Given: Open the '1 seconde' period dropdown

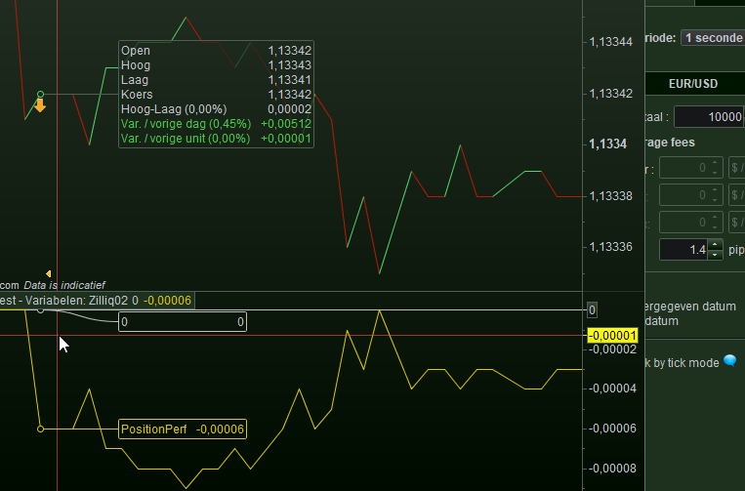Looking at the screenshot, I should pyautogui.click(x=713, y=38).
